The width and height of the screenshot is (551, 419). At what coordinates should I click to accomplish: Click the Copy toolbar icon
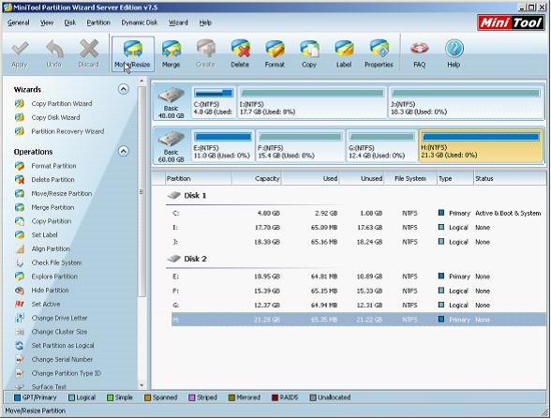coord(309,53)
